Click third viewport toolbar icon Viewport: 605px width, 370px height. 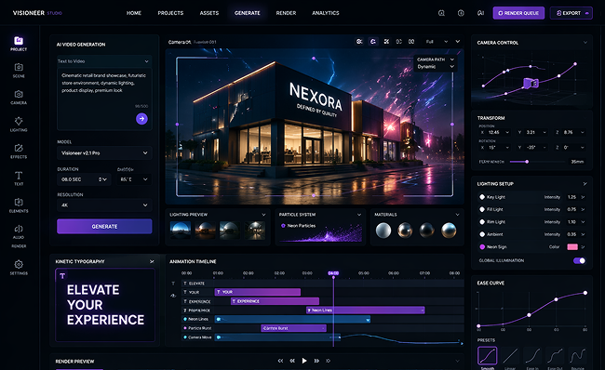[386, 42]
